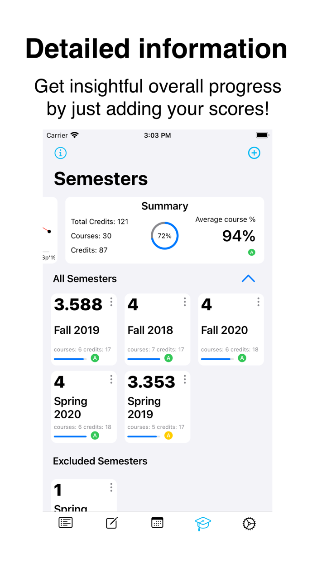The height and width of the screenshot is (565, 317).
Task: Tap the 72% circular progress ring
Action: 164,236
